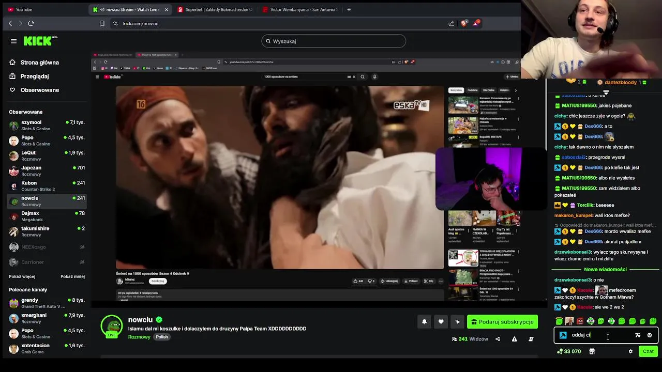Open a new browser tab
Image resolution: width=662 pixels, height=372 pixels.
pos(349,9)
